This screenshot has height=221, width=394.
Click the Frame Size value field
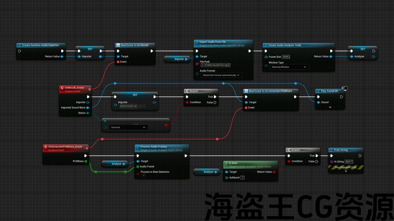(286, 57)
